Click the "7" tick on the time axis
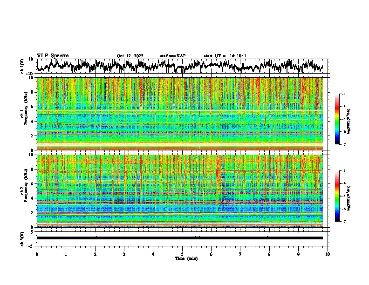 [x=240, y=254]
